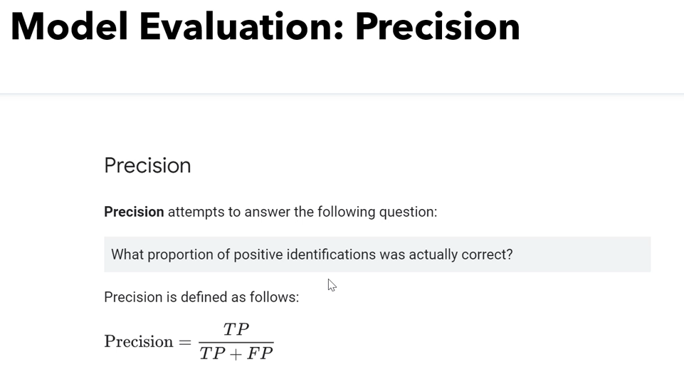Click the word "identifications" in the question

[x=331, y=255]
